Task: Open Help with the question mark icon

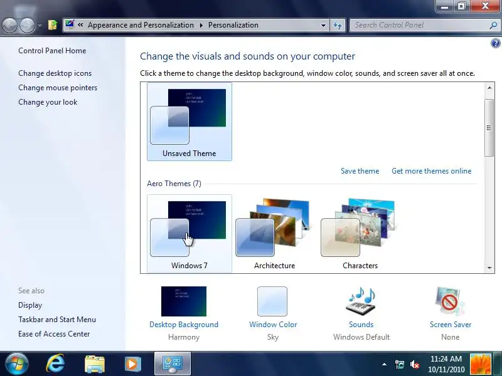Action: coord(495,43)
